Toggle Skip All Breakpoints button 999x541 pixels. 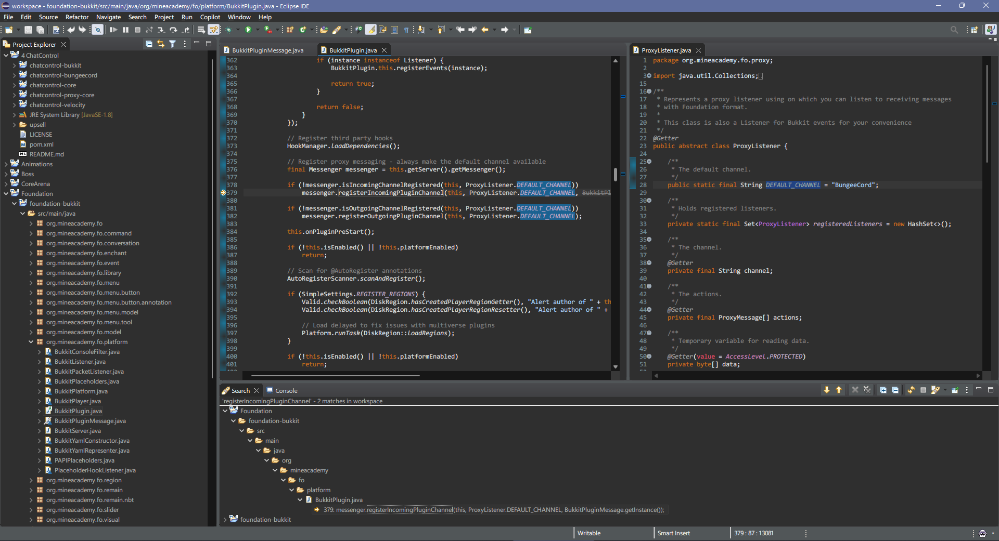coord(98,30)
